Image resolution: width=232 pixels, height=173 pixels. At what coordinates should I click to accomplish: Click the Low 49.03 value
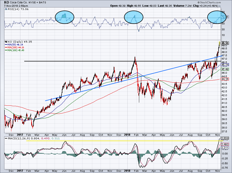pos(150,6)
